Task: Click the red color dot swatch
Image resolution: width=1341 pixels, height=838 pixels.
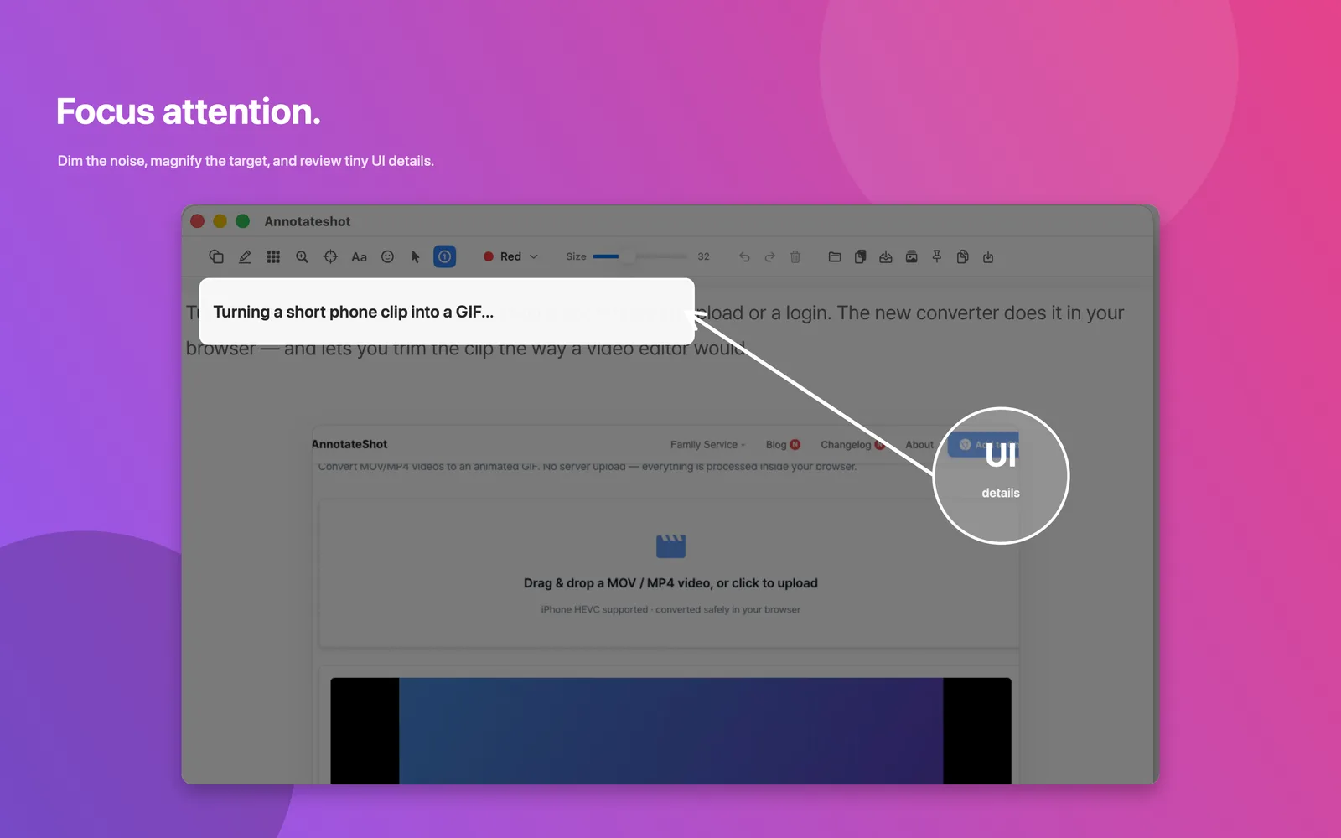Action: pos(488,256)
